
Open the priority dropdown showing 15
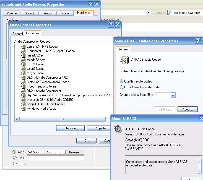point(173,95)
